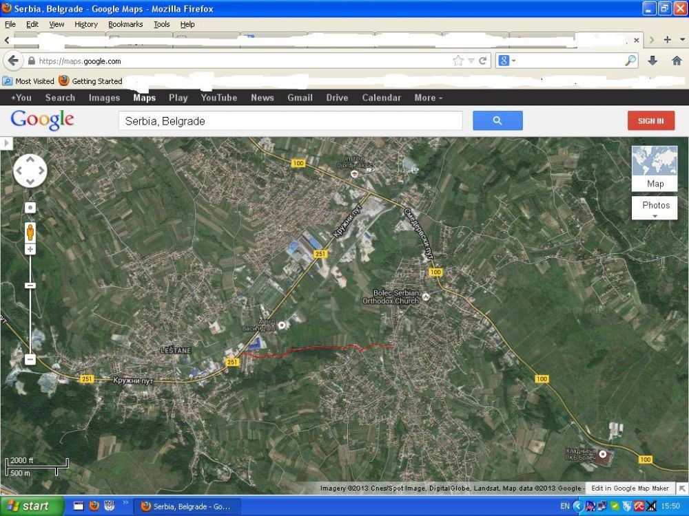The image size is (689, 516).
Task: Click the zoom slider handle on the map
Action: [30, 286]
